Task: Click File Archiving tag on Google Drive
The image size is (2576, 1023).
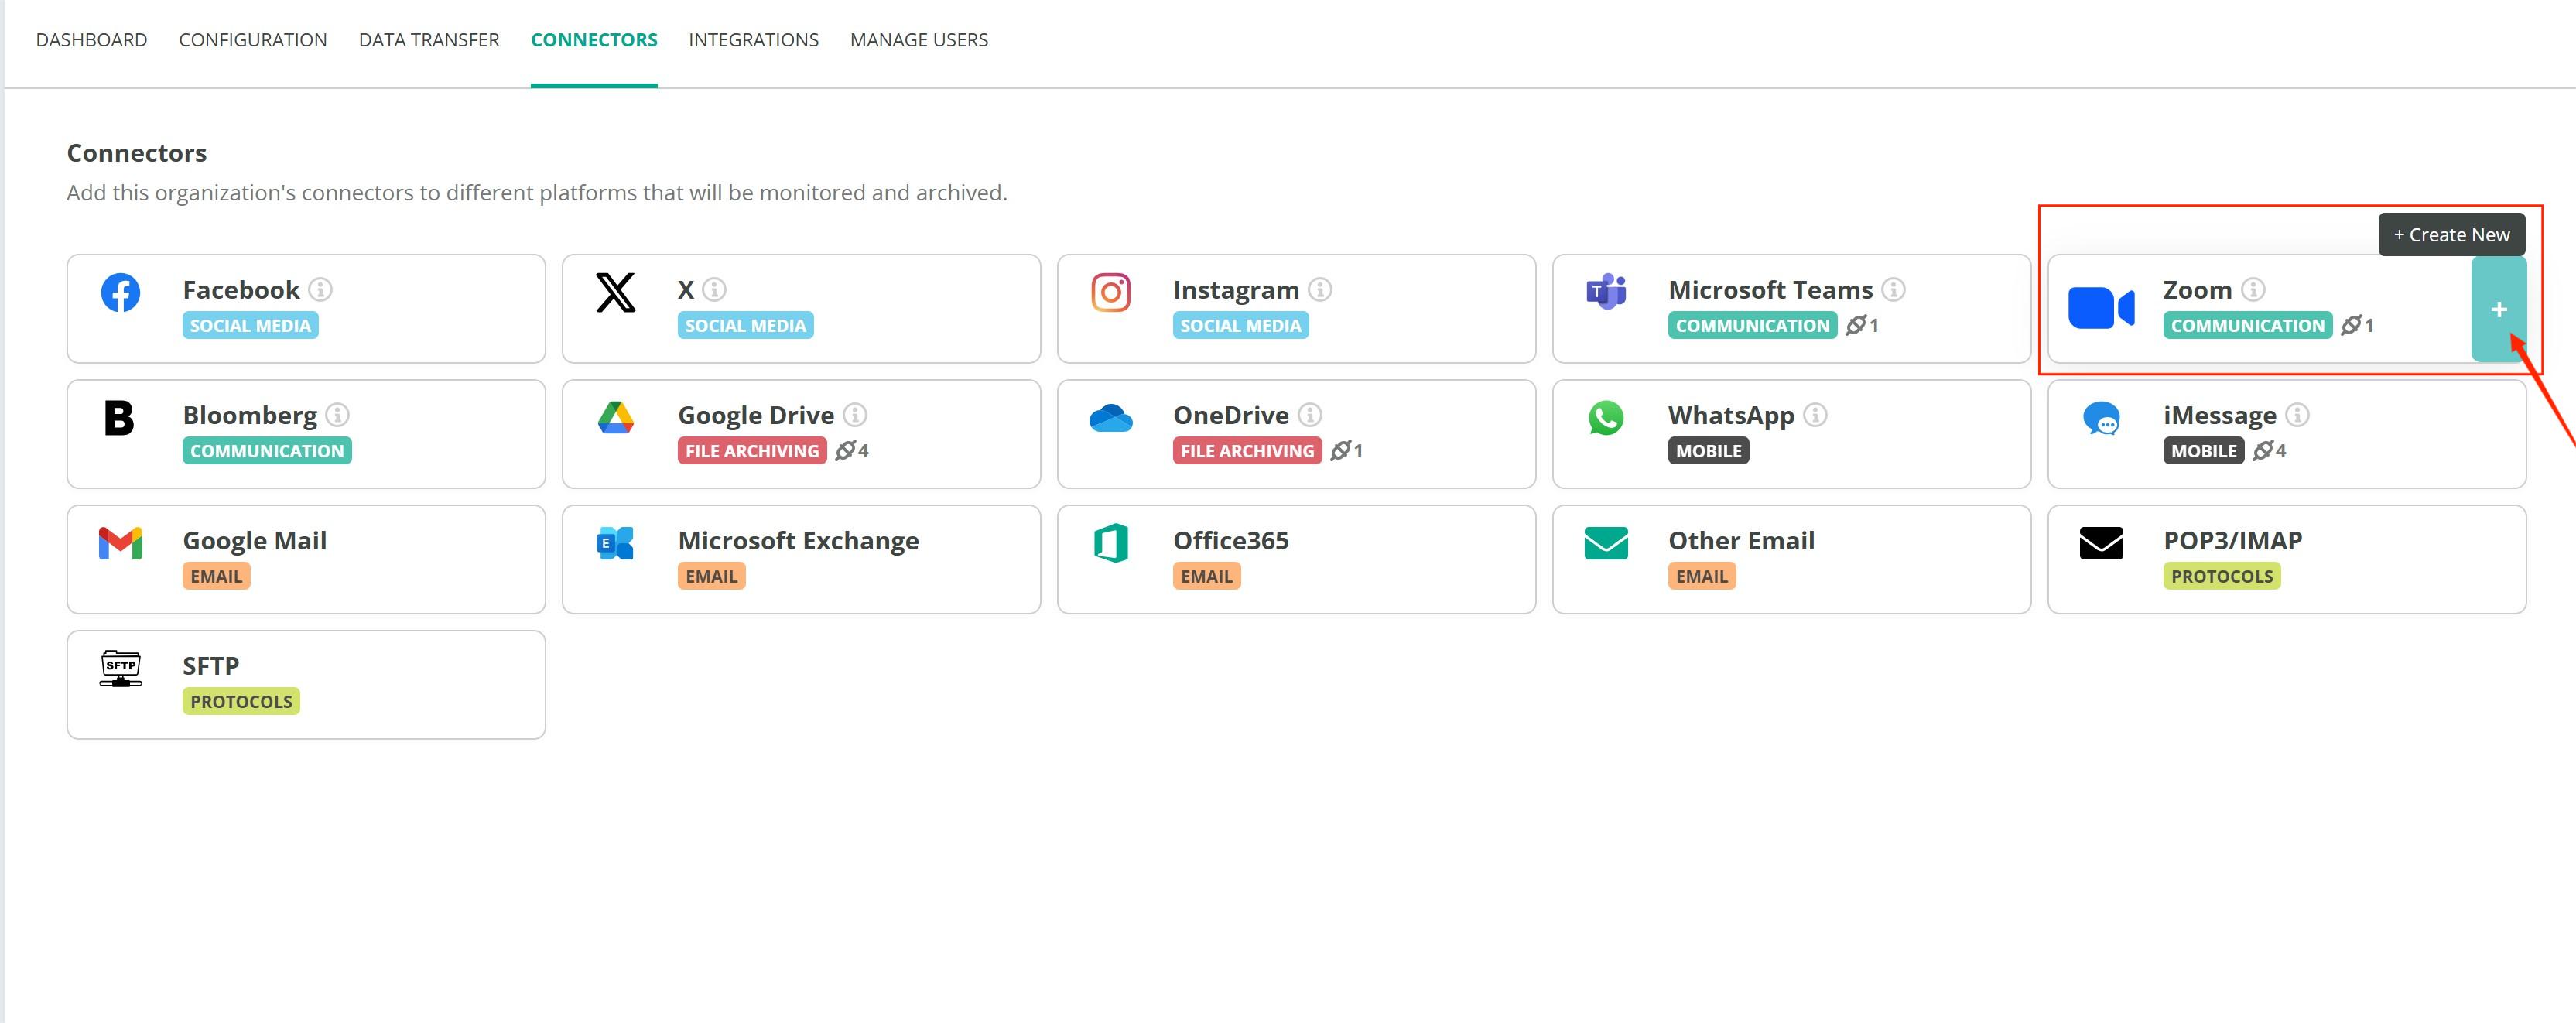Action: pos(752,451)
